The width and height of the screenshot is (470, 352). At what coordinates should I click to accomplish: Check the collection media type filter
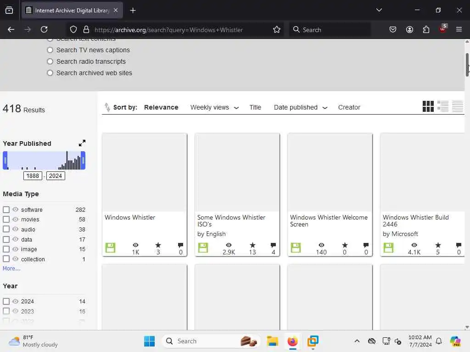(6, 259)
